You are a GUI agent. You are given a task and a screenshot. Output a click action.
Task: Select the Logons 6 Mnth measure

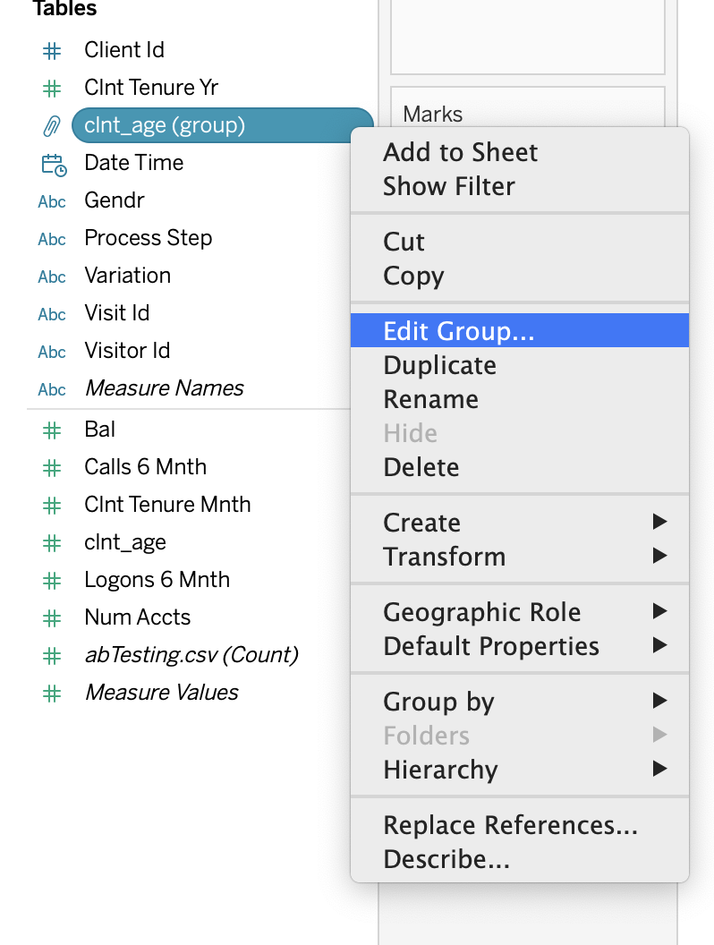point(157,580)
